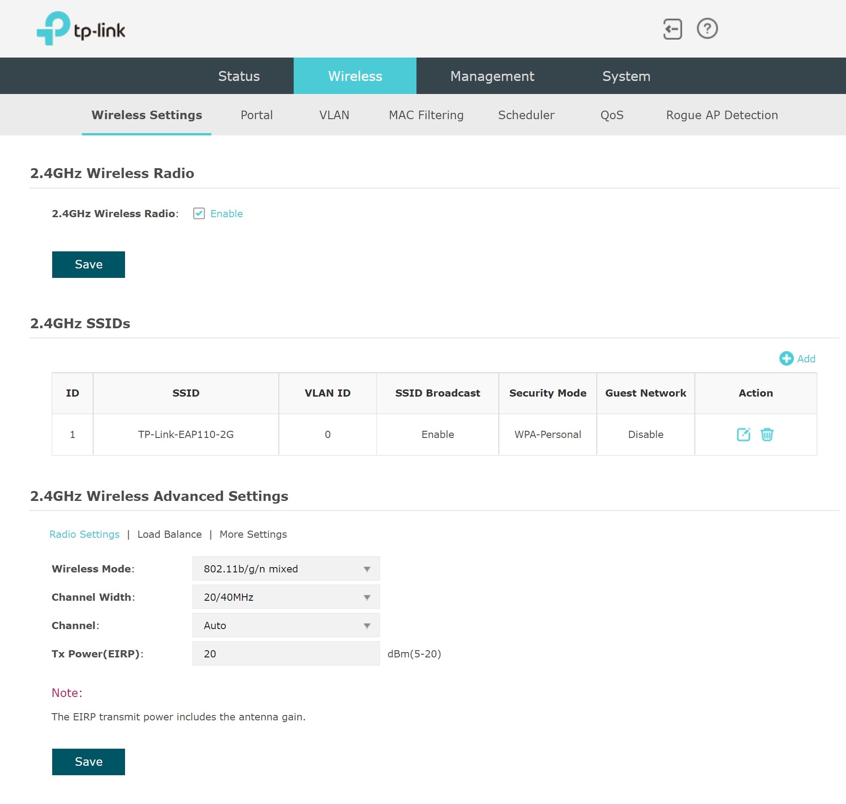Save the 2.4GHz Wireless Radio setting
The width and height of the screenshot is (846, 804).
89,264
